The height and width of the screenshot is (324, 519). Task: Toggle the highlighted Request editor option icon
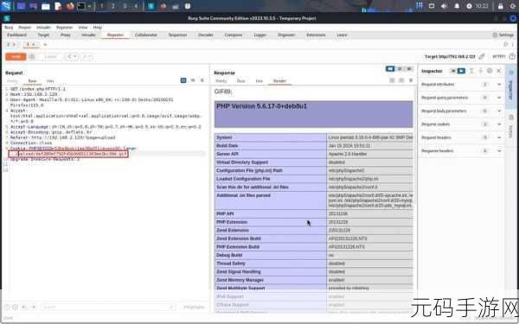click(x=183, y=80)
